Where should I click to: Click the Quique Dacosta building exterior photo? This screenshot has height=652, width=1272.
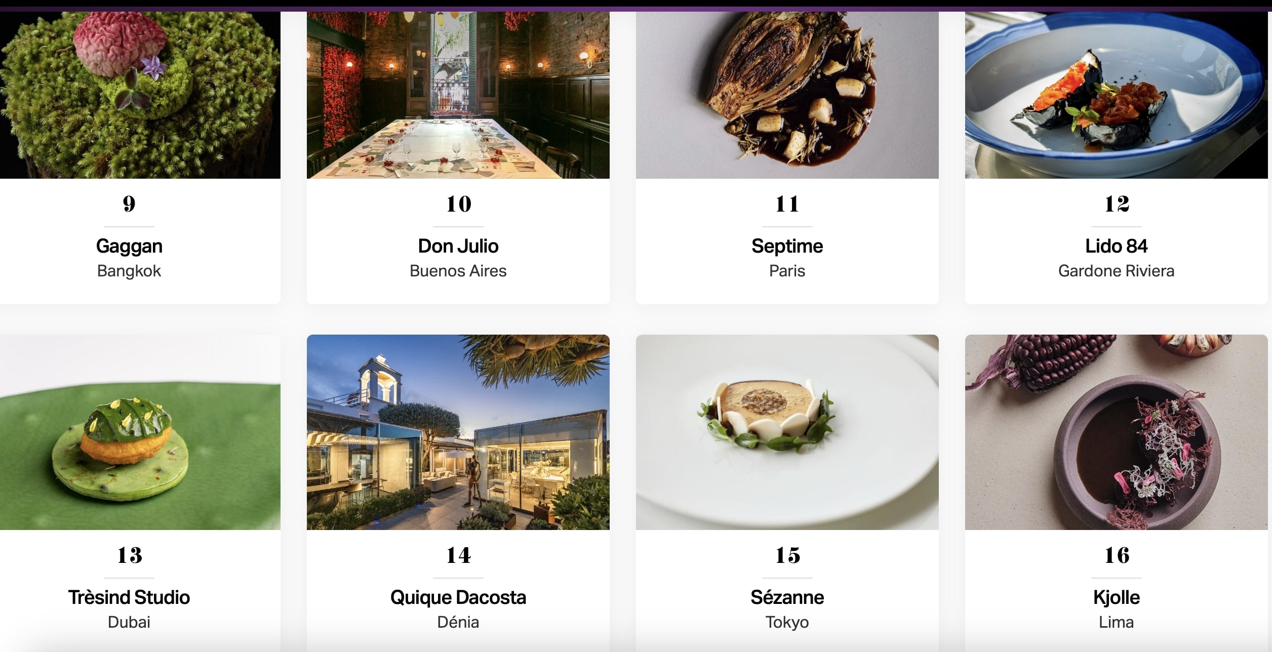point(458,432)
